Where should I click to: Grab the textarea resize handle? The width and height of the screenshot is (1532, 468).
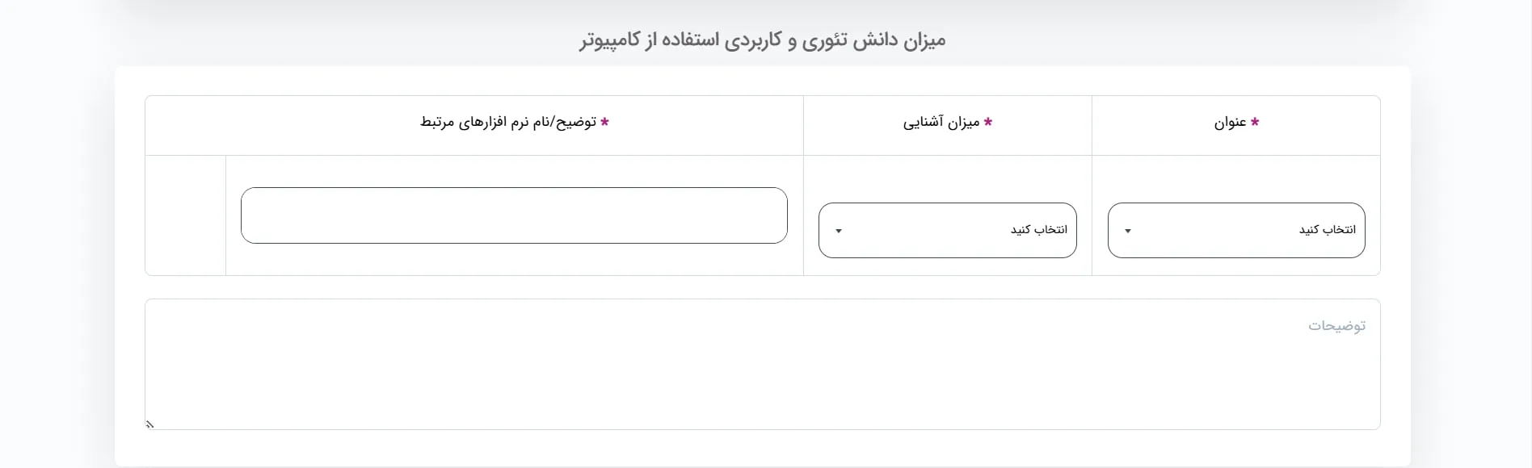tap(150, 424)
